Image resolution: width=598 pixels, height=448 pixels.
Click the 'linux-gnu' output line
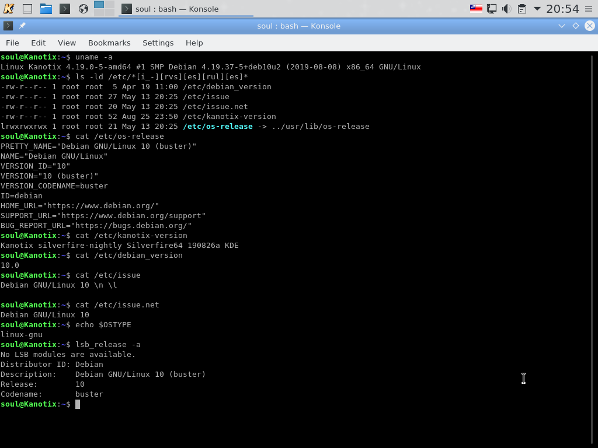tap(22, 334)
